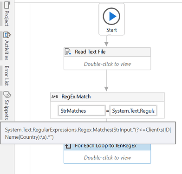Click the System.Text.Regula expression field
Viewport: 182px width, 174px height.
point(133,110)
